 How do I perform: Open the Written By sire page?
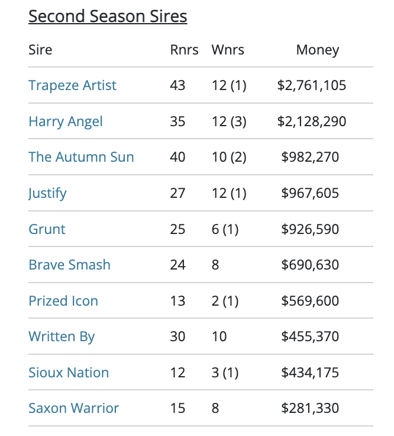[62, 337]
